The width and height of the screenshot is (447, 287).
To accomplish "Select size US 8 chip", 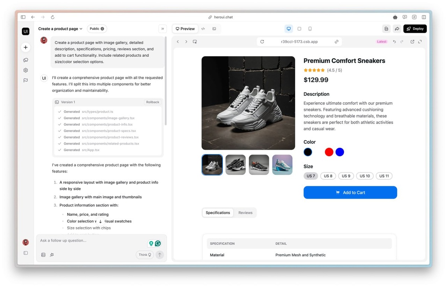I will [328, 176].
